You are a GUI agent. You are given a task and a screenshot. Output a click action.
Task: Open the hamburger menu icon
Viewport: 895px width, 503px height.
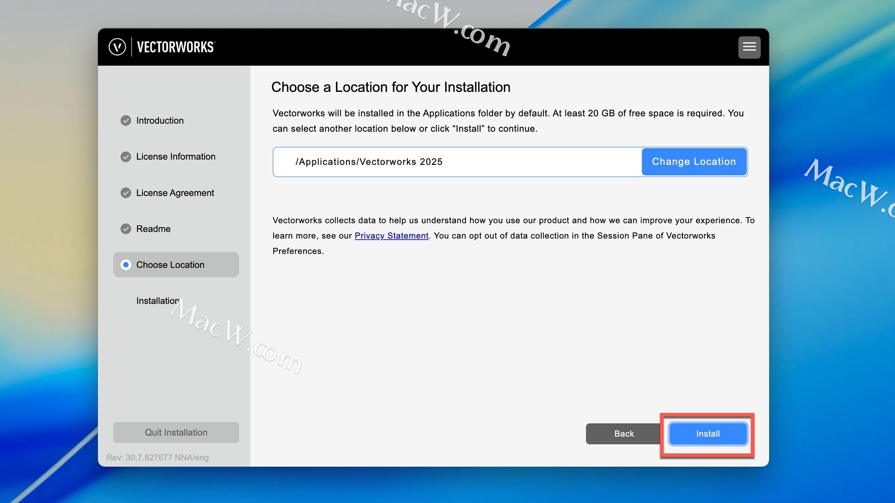(749, 47)
